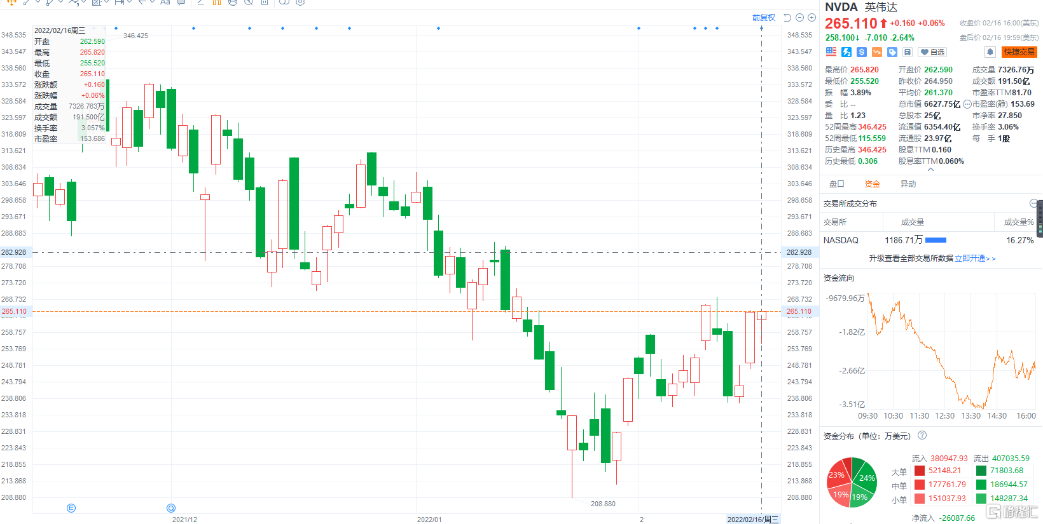The width and height of the screenshot is (1043, 524).
Task: Switch to the 资金 tab
Action: 872,184
